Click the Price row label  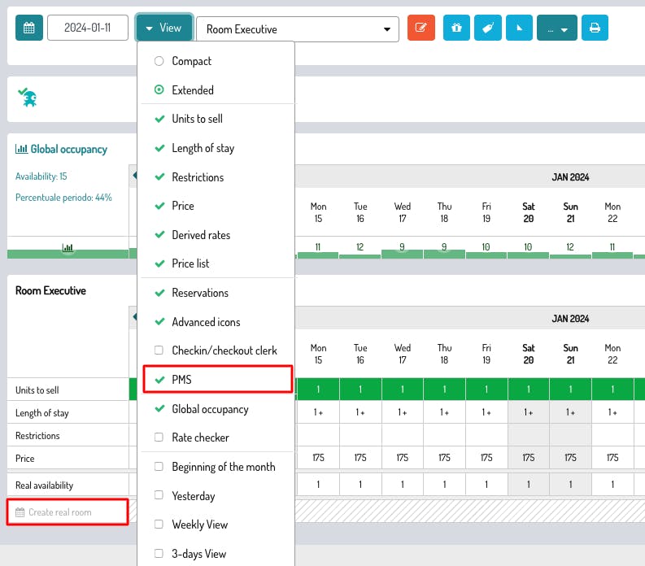click(24, 458)
